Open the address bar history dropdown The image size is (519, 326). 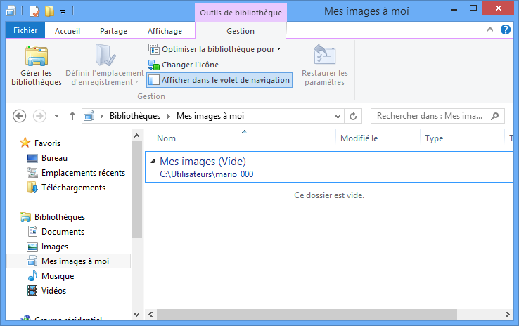pos(338,116)
